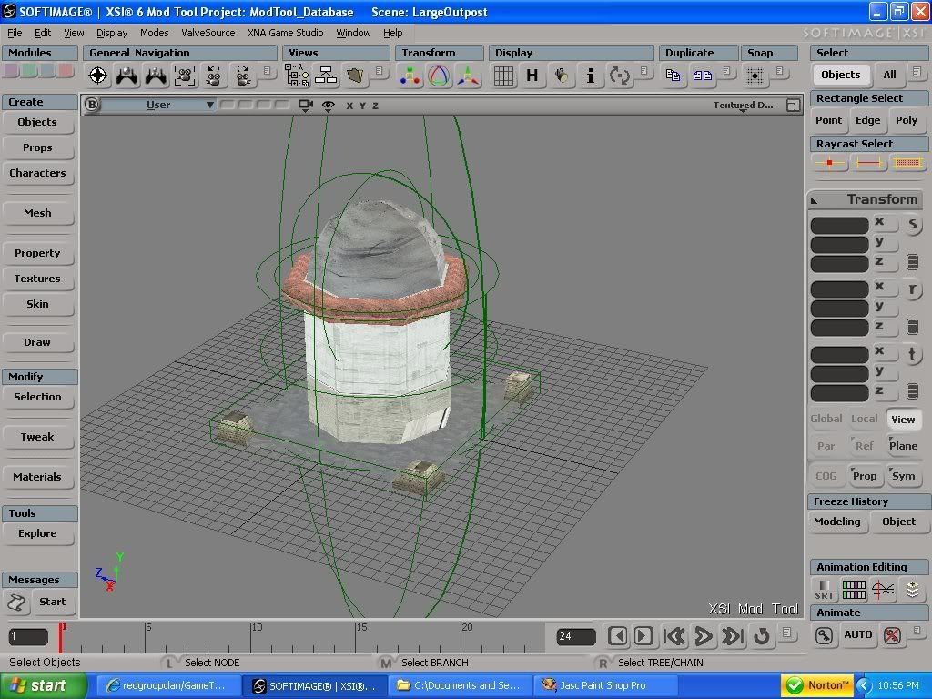932x699 pixels.
Task: Toggle the COG option
Action: tap(826, 475)
